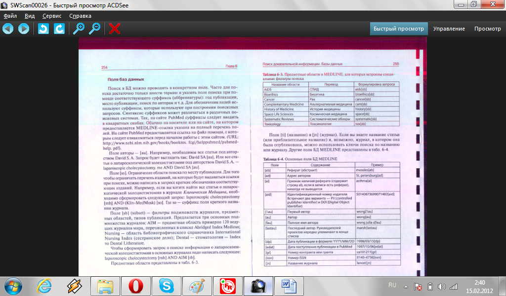Show hidden tray icons arrow

click(406, 287)
